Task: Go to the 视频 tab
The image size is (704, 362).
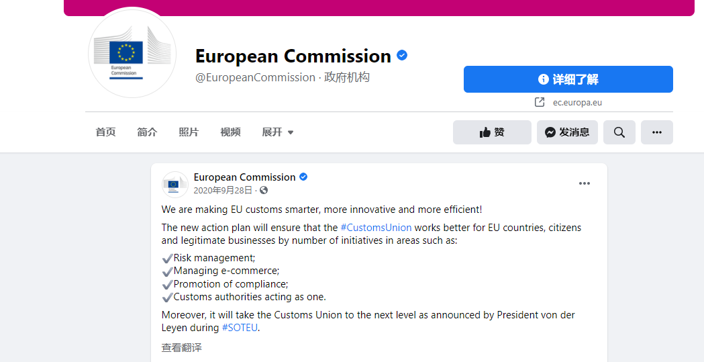Action: 230,132
